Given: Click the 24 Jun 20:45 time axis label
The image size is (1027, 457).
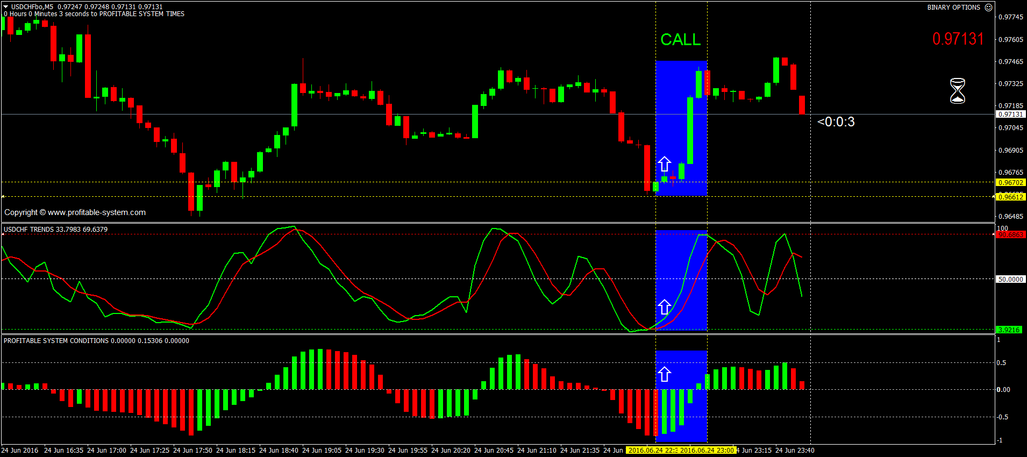Looking at the screenshot, I should click(x=494, y=451).
